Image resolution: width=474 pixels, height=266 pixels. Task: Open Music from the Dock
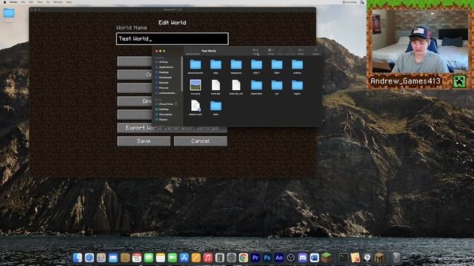207,258
